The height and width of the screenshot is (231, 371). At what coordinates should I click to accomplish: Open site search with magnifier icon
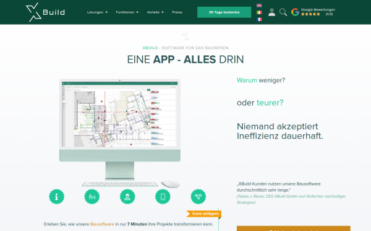pyautogui.click(x=283, y=12)
